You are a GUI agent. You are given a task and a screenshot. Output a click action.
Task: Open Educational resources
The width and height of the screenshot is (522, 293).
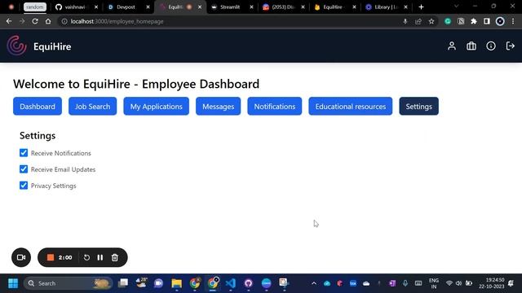tap(350, 107)
